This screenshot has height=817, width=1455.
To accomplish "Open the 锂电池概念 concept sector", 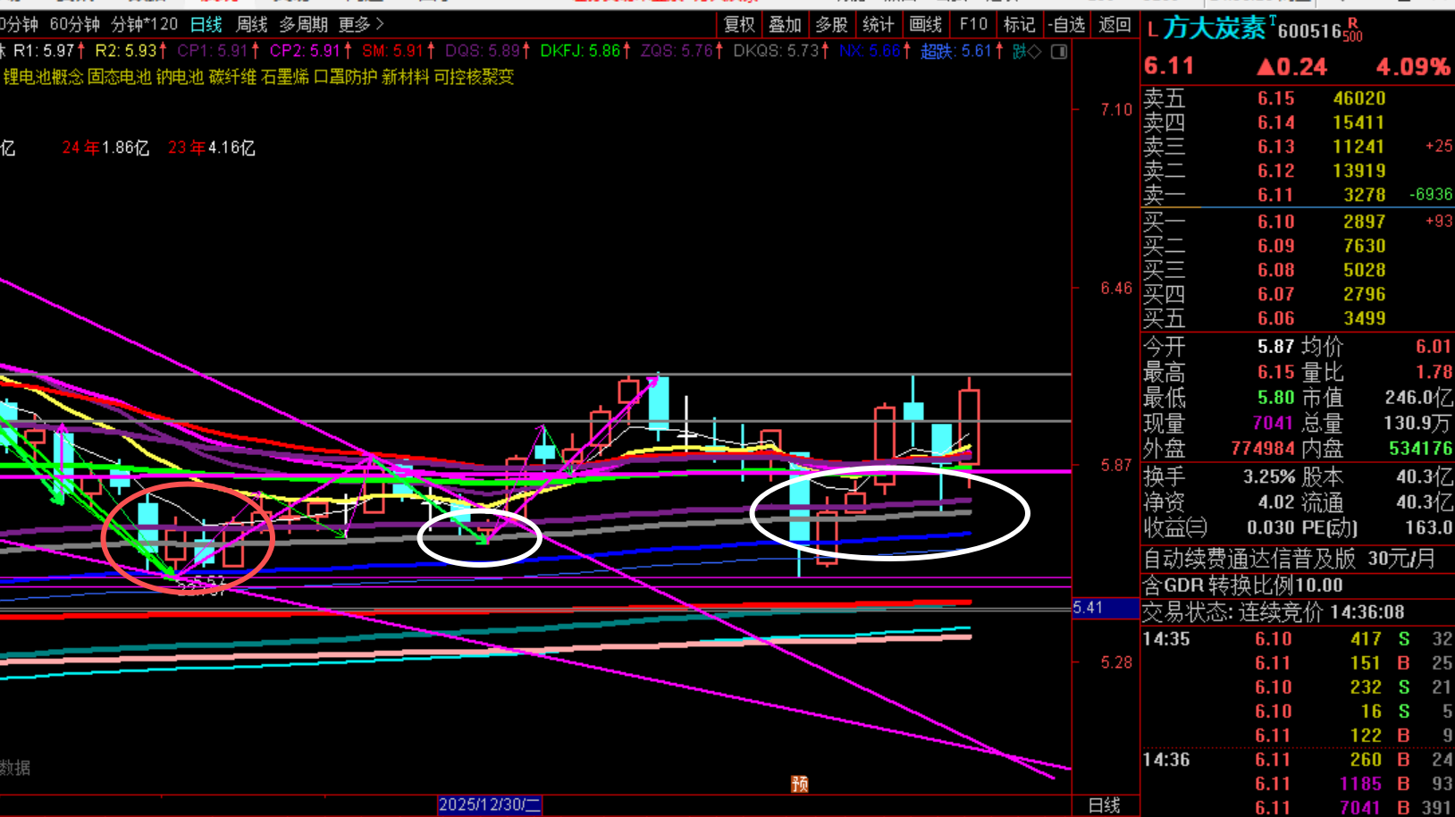I will click(43, 78).
